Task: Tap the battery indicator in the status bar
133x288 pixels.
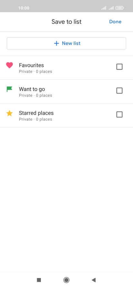Action: point(119,8)
